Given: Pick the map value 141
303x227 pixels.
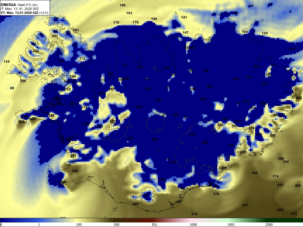Looking at the screenshot, I should click(x=184, y=17).
